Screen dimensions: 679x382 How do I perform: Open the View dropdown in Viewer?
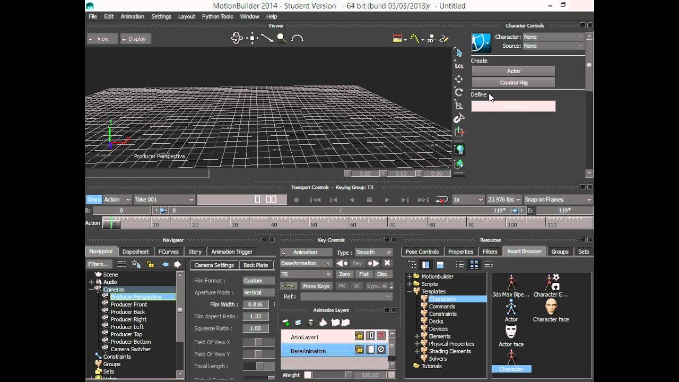[x=102, y=39]
